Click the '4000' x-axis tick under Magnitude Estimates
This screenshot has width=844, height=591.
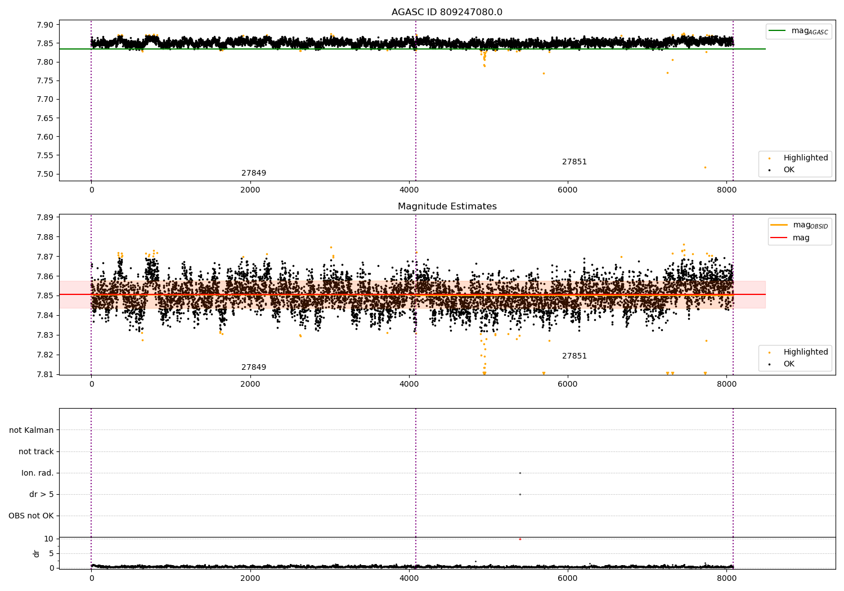408,384
